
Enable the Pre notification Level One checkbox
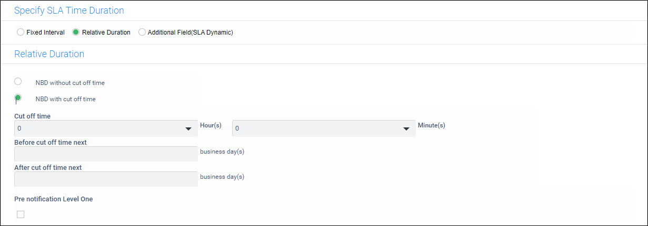(21, 214)
